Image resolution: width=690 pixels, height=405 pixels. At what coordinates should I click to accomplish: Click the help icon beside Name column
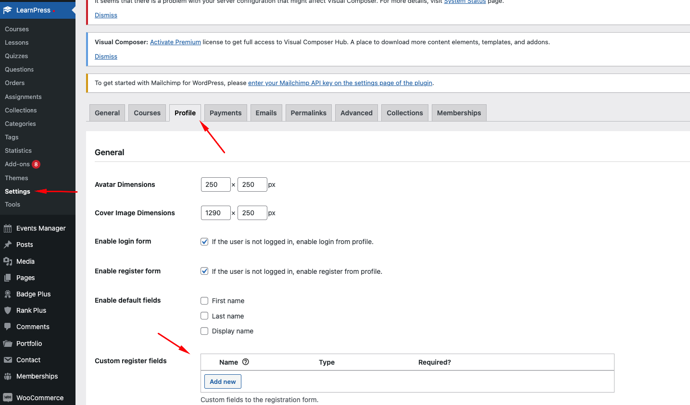coord(246,362)
